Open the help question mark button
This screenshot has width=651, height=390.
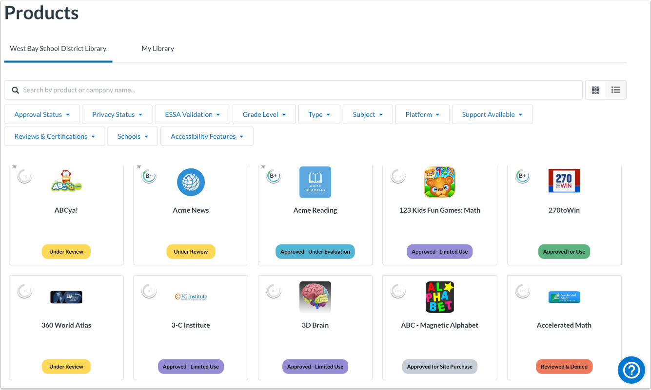pos(631,371)
